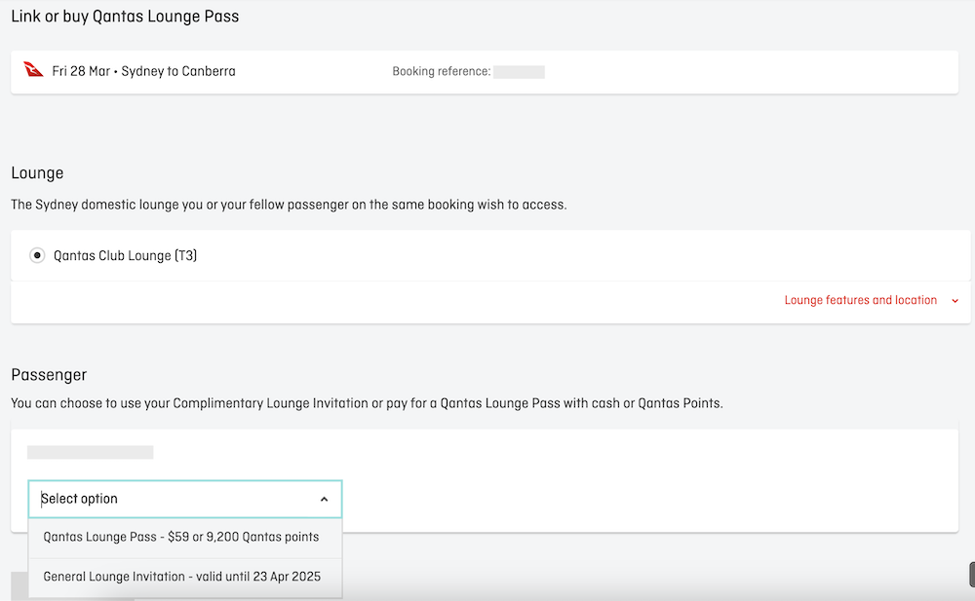975x601 pixels.
Task: Click the Complimentary Lounge Invitation description text
Action: 367,403
